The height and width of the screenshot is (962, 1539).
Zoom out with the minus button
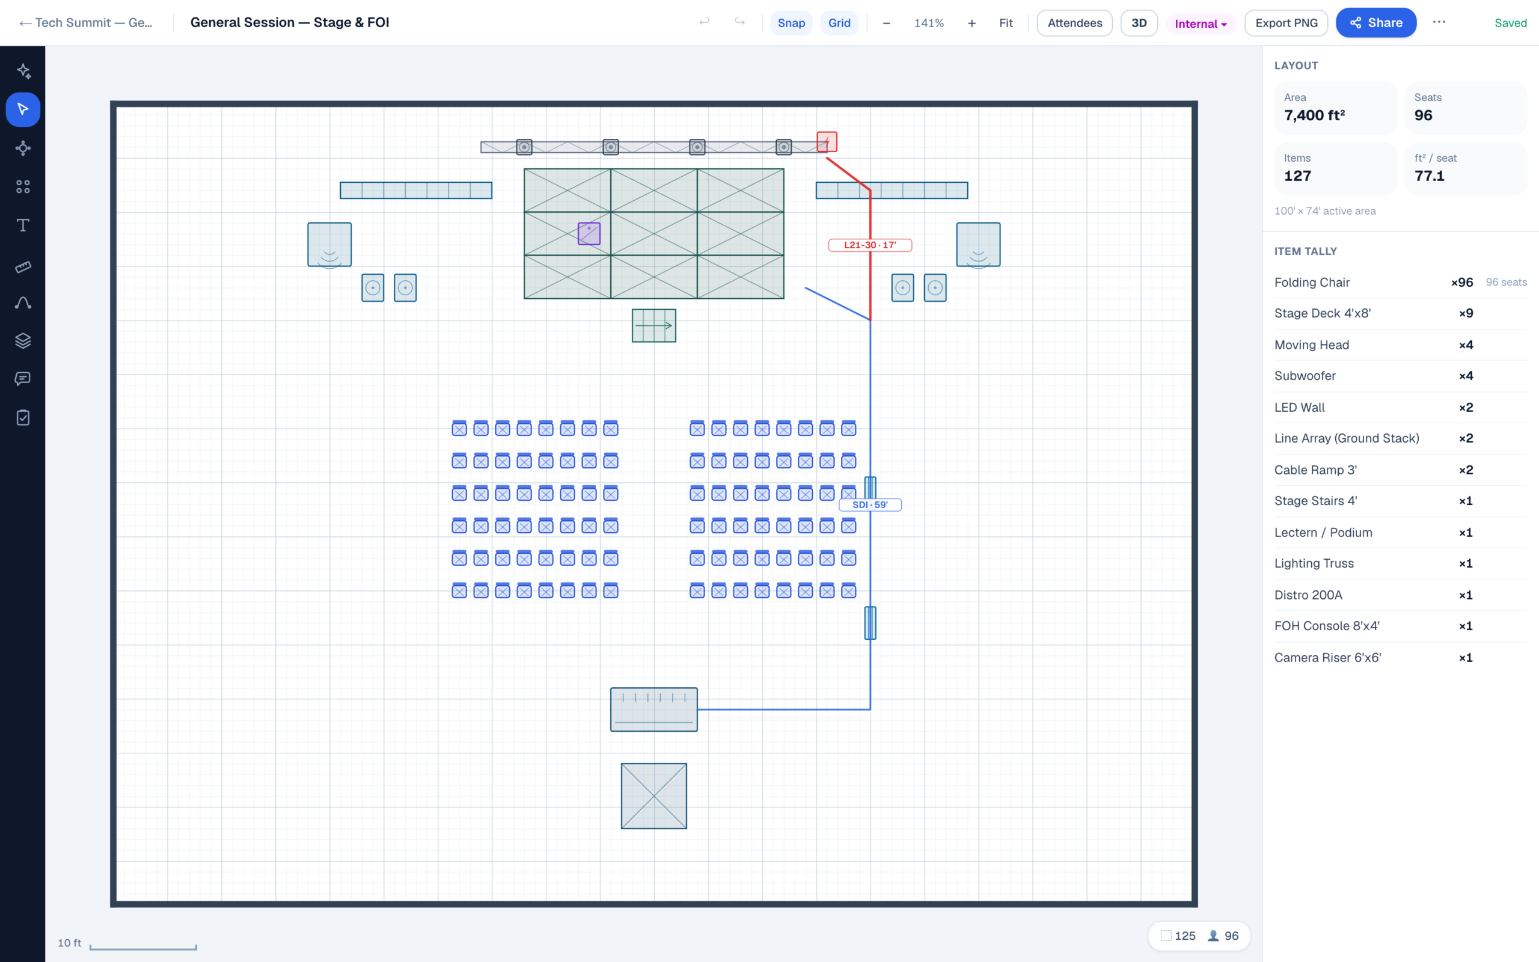click(887, 23)
